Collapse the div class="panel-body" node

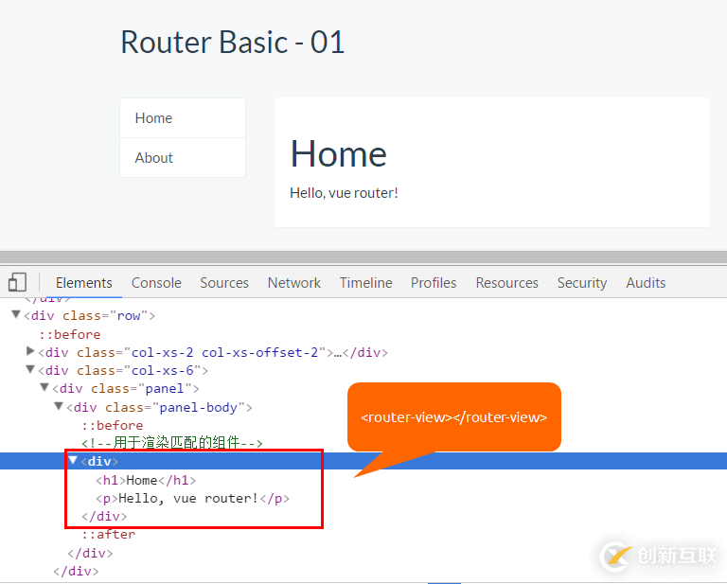(x=59, y=406)
